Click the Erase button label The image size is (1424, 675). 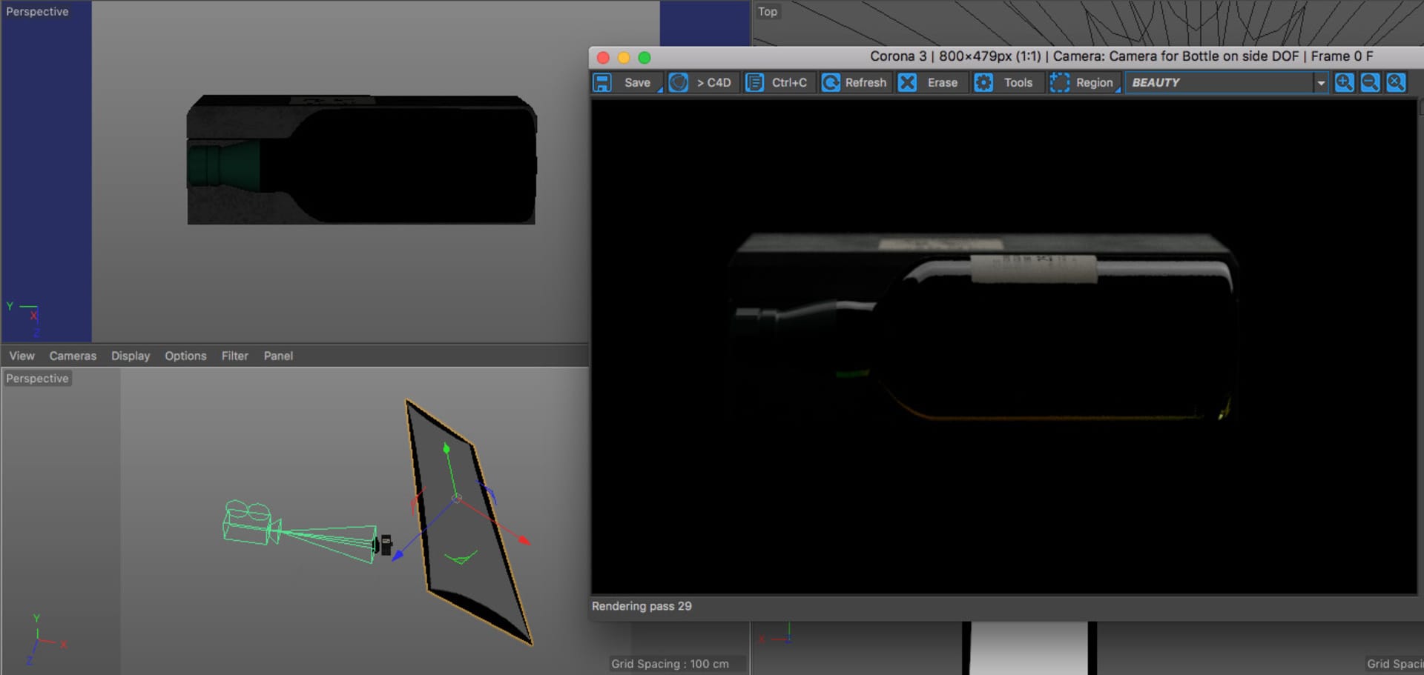click(x=942, y=82)
